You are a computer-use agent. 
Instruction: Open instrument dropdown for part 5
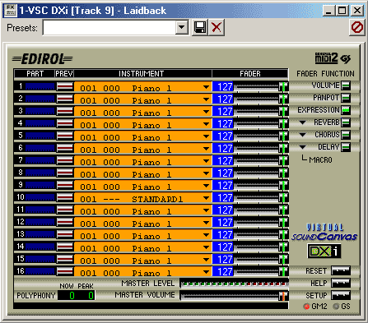(x=206, y=136)
